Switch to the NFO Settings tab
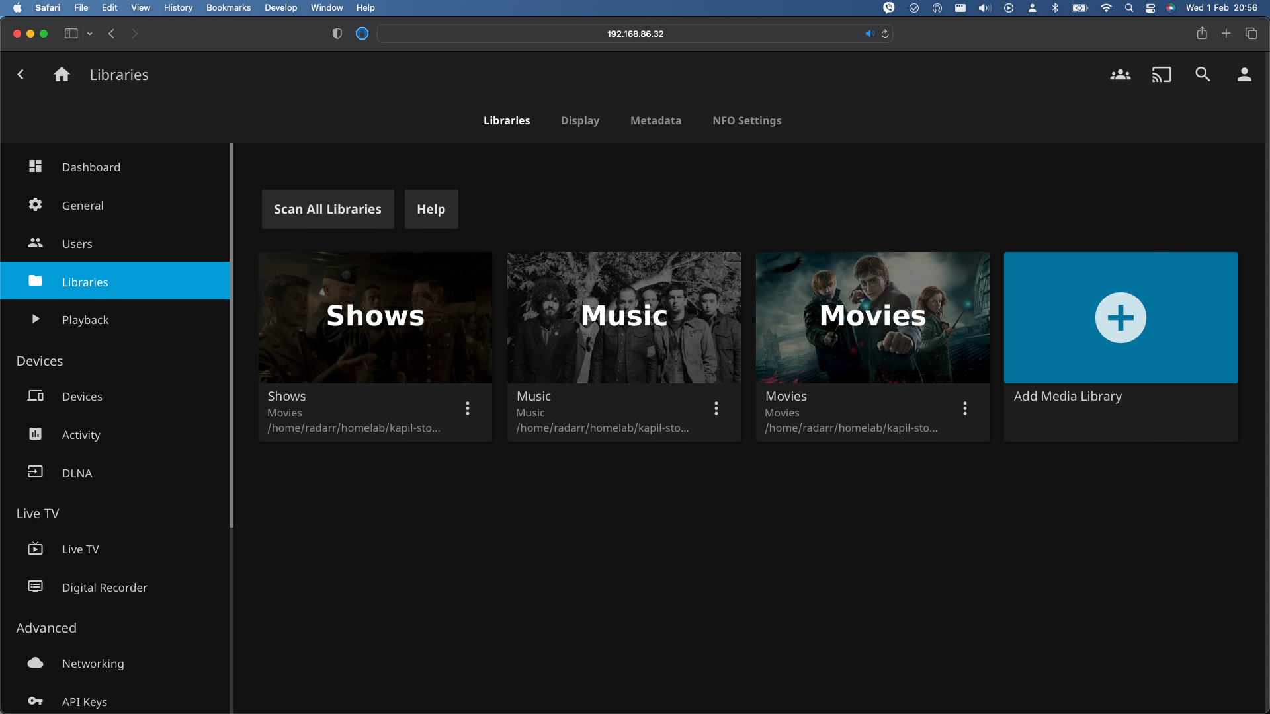Screen dimensions: 1270x714 pyautogui.click(x=747, y=120)
